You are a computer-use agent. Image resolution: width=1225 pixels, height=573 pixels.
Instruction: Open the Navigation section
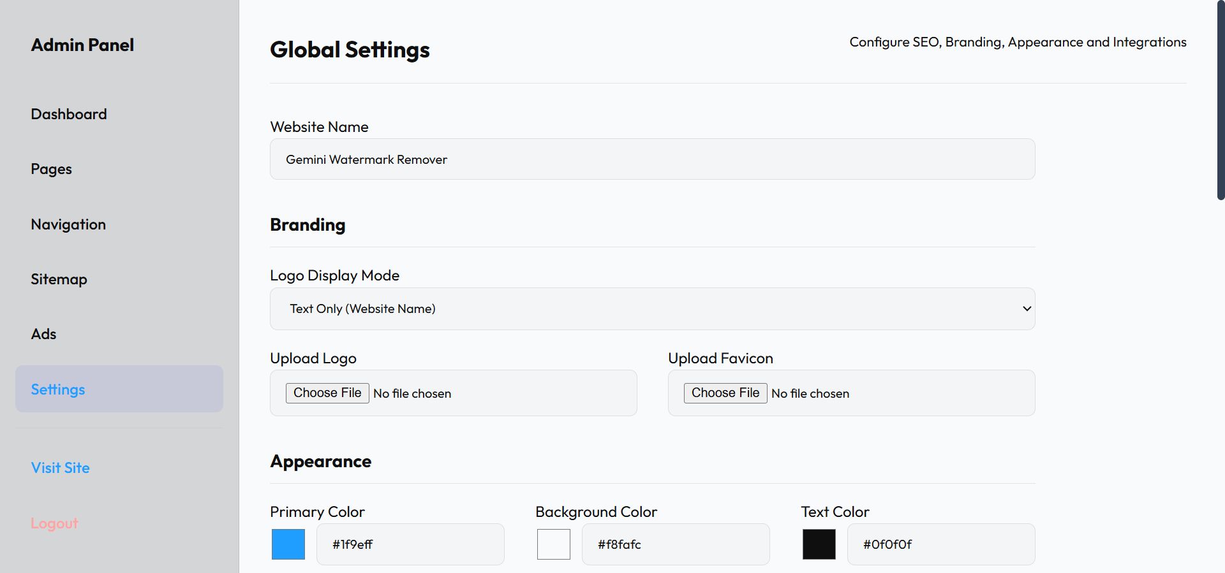68,224
